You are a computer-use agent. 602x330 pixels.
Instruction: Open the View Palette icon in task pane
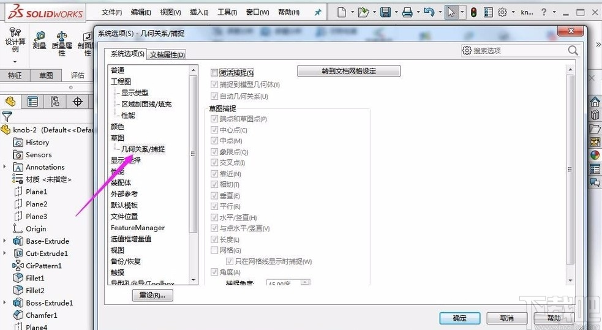pyautogui.click(x=595, y=142)
